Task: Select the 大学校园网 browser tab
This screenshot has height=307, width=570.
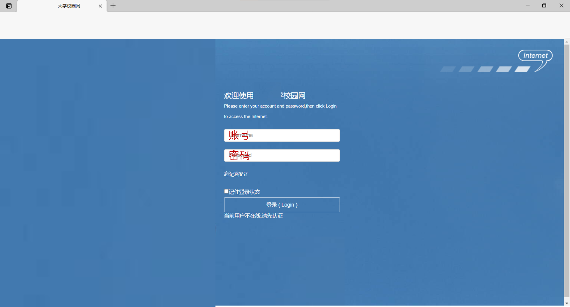Action: click(62, 6)
